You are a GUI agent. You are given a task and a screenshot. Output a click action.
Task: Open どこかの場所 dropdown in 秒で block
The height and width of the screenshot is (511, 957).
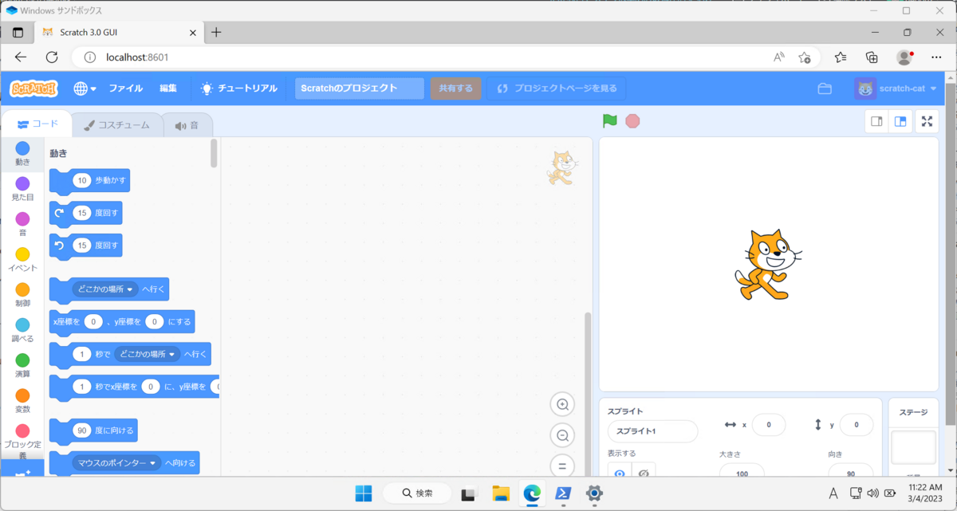pyautogui.click(x=147, y=354)
